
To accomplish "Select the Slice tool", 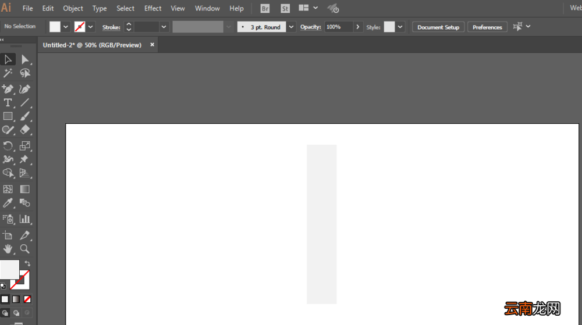I will pyautogui.click(x=25, y=235).
